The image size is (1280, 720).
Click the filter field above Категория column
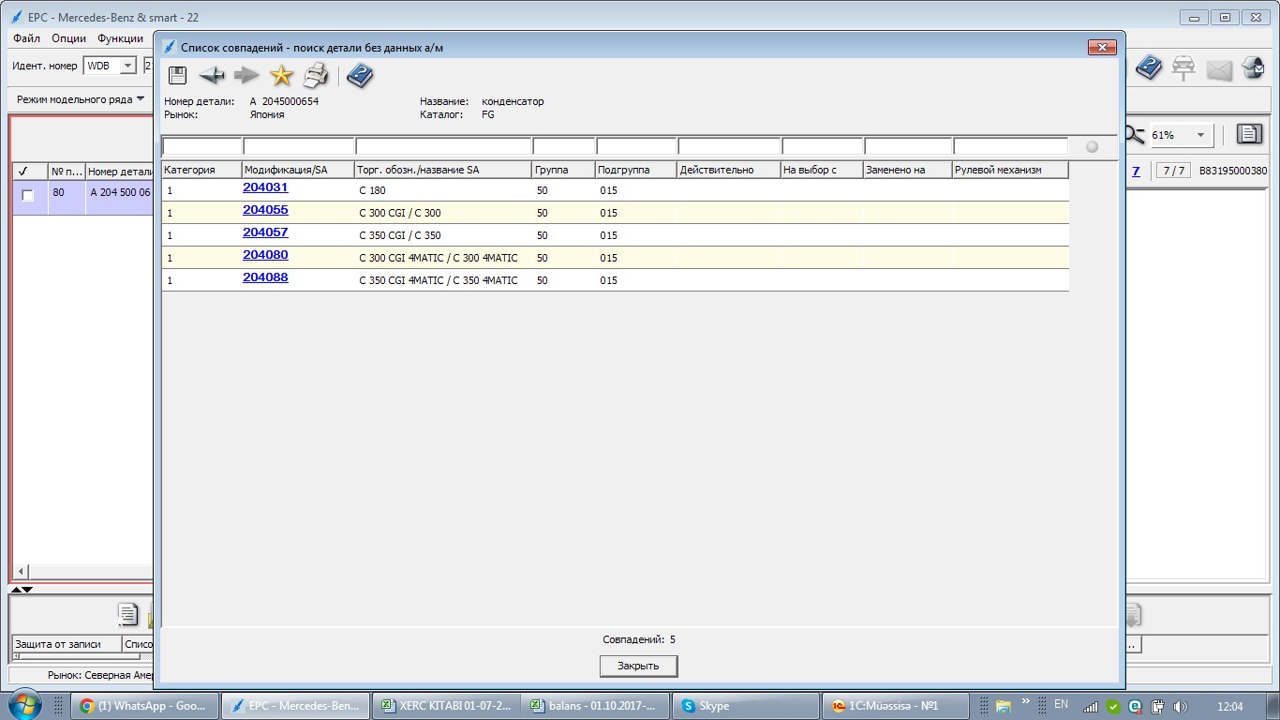pos(201,146)
